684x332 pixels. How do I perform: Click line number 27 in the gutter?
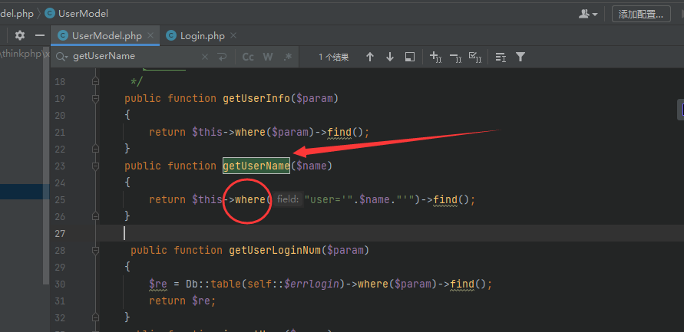(60, 234)
